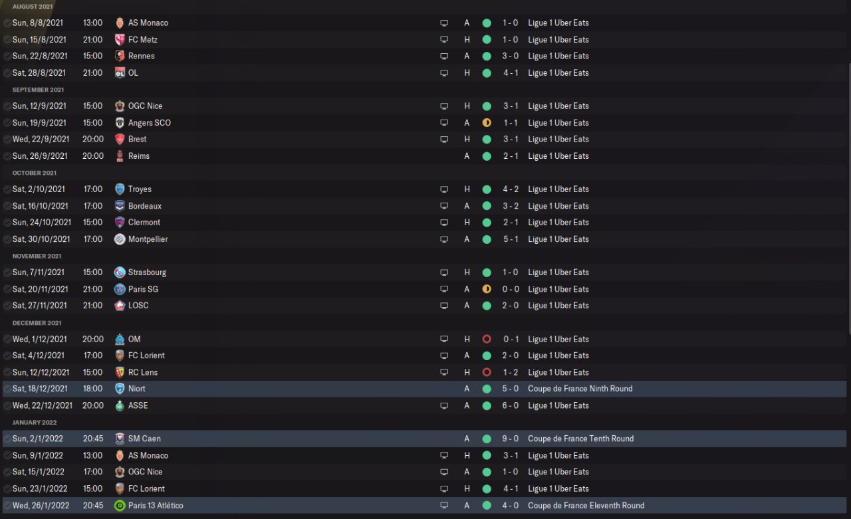Select the Strasbourg club crest
The width and height of the screenshot is (851, 519).
point(120,272)
